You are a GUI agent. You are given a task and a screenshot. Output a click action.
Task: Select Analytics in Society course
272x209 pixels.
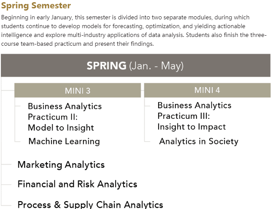(199, 141)
